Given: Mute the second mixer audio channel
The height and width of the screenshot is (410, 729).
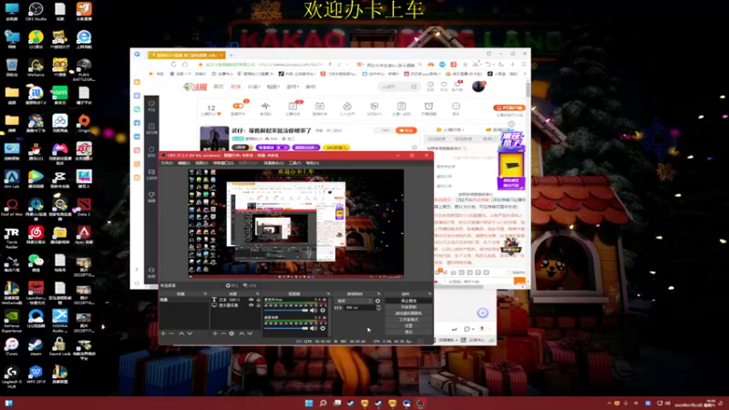Looking at the screenshot, I should 313,328.
